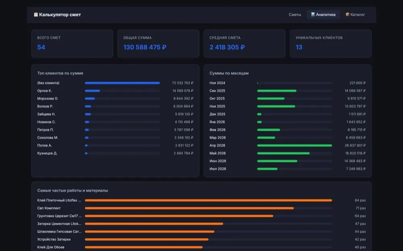This screenshot has height=251, width=403.
Task: Click the month label Окт 2025
Action: click(217, 99)
